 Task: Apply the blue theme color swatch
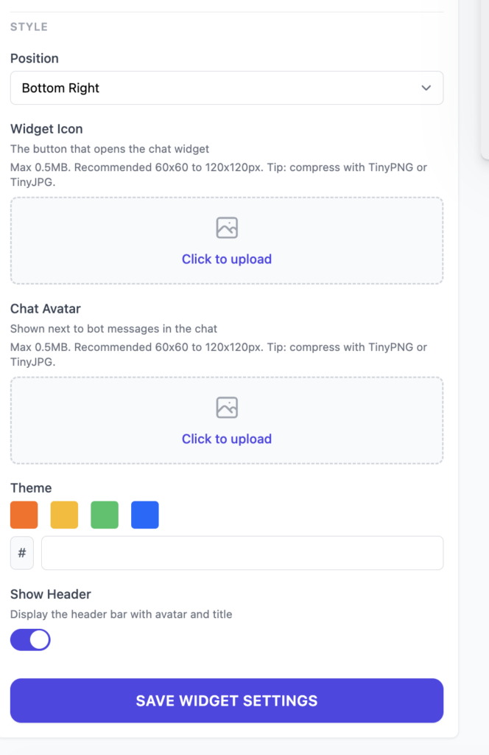tap(145, 515)
